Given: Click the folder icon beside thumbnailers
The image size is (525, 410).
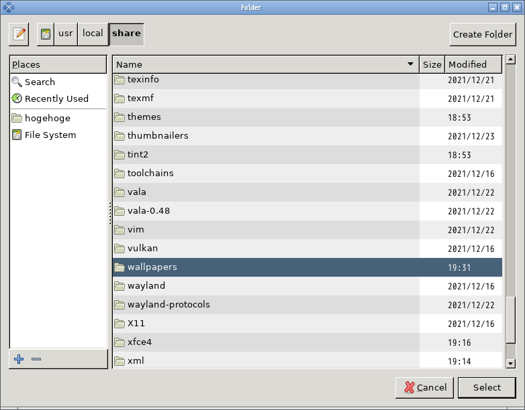Looking at the screenshot, I should click(120, 136).
